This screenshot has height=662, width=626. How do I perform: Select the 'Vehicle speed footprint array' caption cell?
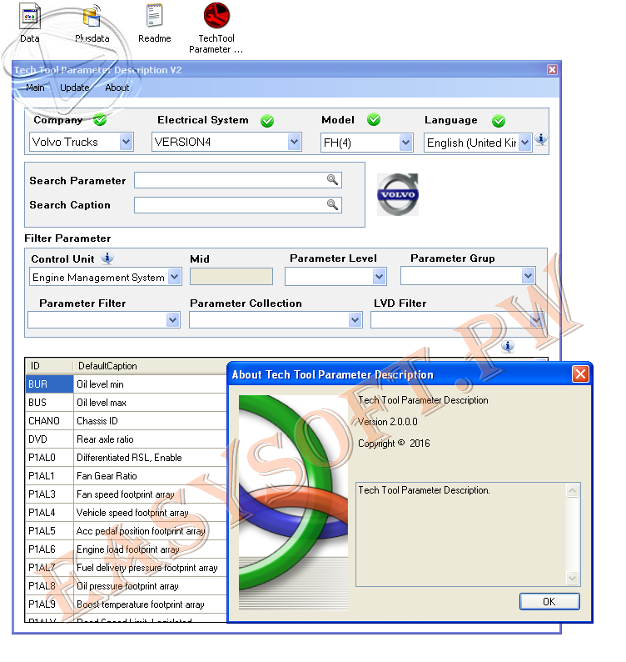pyautogui.click(x=150, y=513)
